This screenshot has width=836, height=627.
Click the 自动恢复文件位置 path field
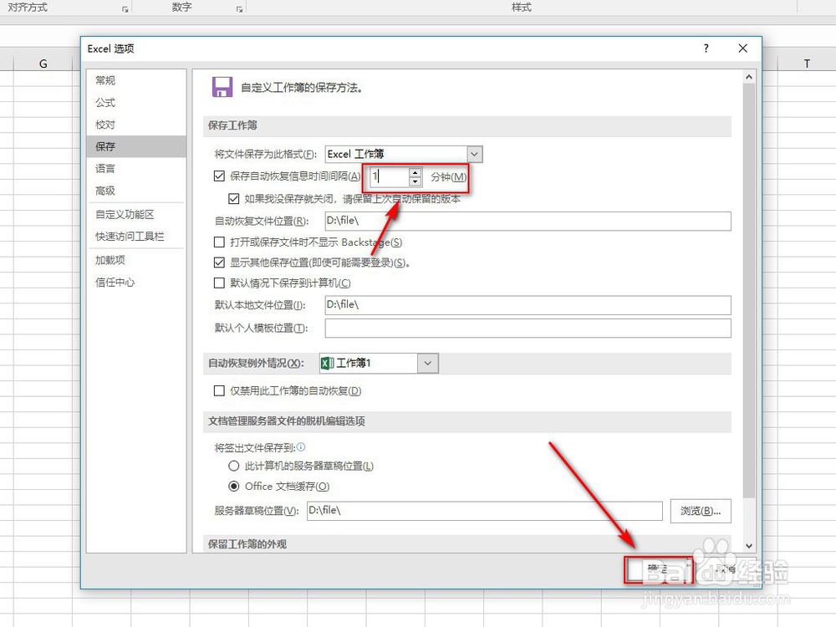click(528, 221)
